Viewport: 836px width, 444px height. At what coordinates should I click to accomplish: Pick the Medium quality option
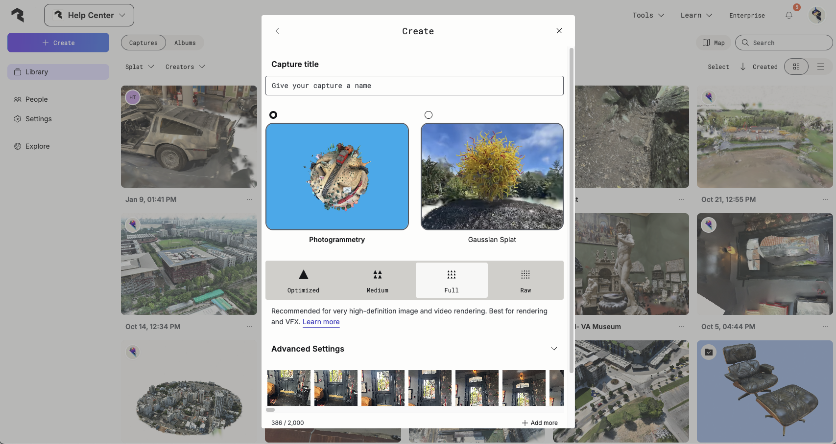[x=377, y=280]
